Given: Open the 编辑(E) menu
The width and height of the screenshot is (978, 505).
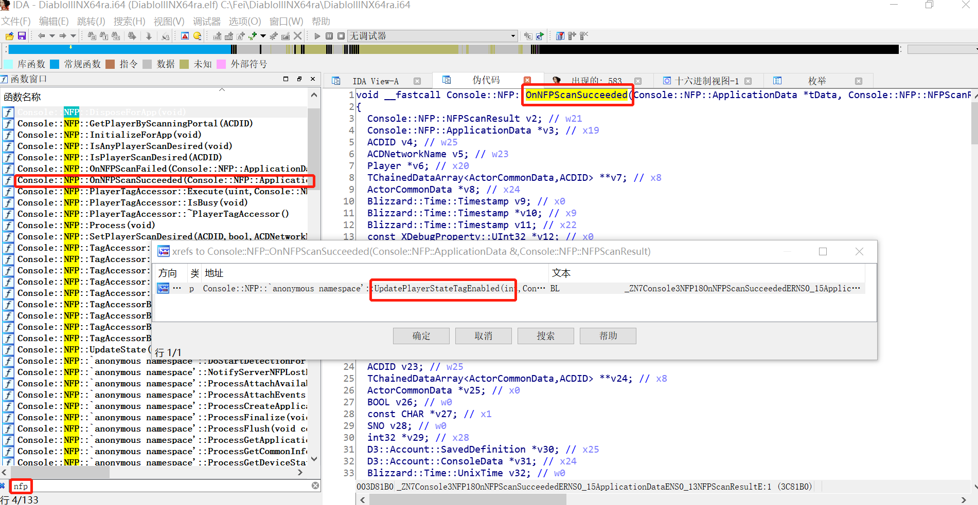Looking at the screenshot, I should click(x=54, y=22).
